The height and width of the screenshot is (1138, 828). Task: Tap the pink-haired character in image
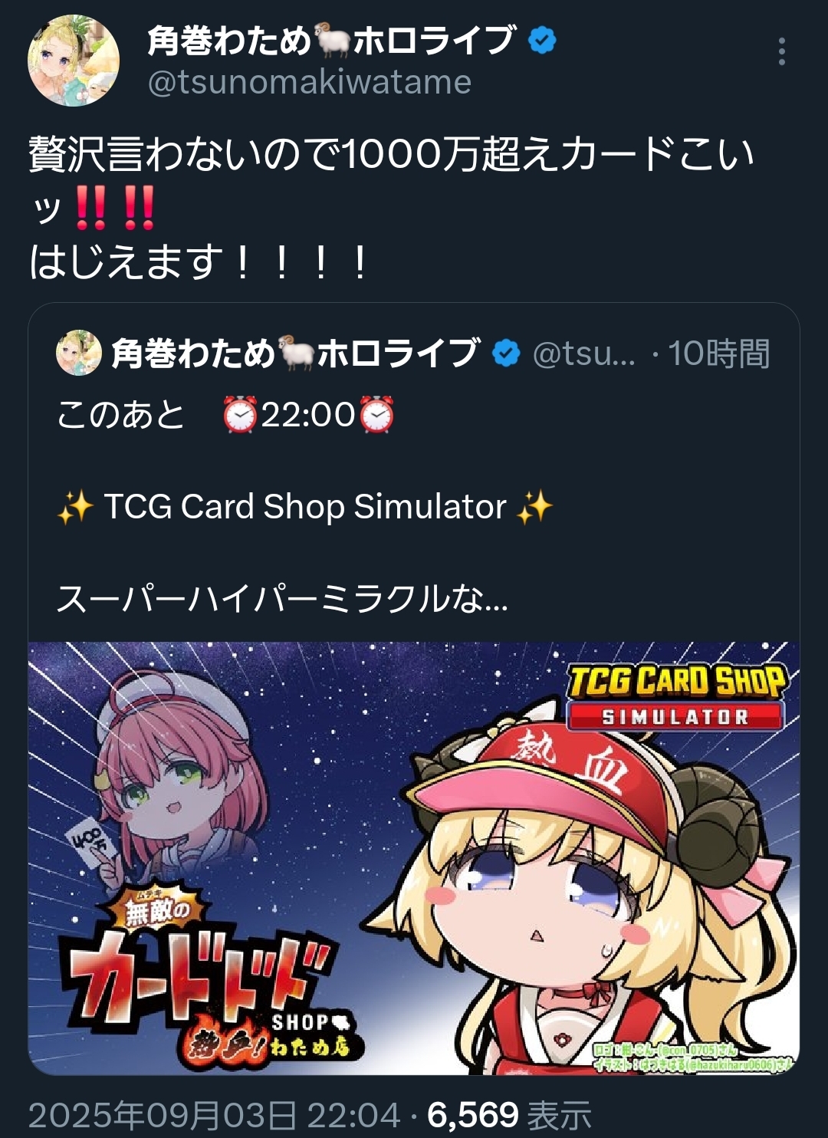coord(178,775)
